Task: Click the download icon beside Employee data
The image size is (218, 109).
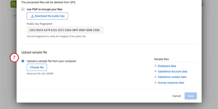Action: coord(155,66)
